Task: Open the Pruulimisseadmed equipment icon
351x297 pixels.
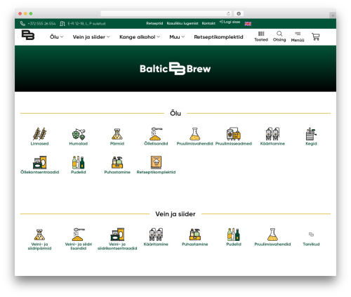Action: click(234, 133)
